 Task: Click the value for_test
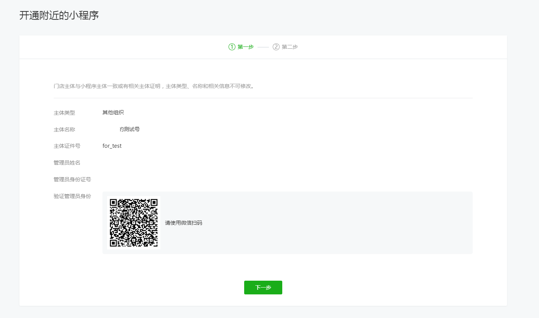(x=112, y=146)
